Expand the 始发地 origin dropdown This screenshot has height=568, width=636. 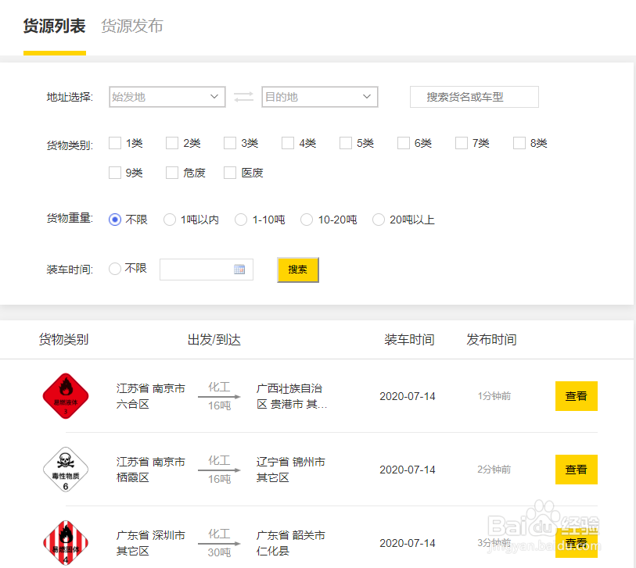[167, 97]
